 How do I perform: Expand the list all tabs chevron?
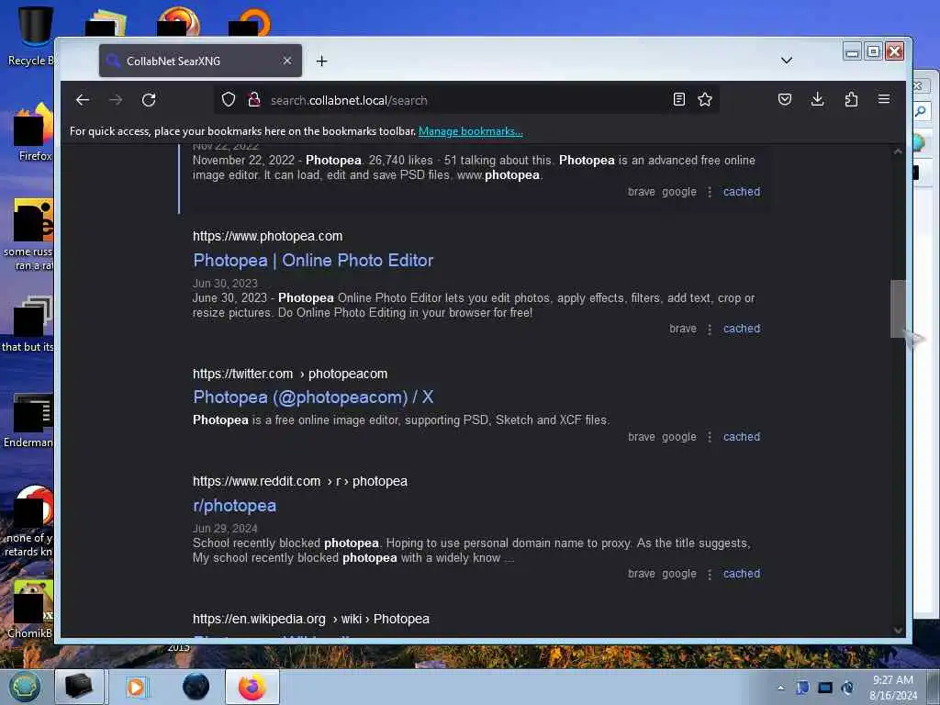pyautogui.click(x=787, y=61)
